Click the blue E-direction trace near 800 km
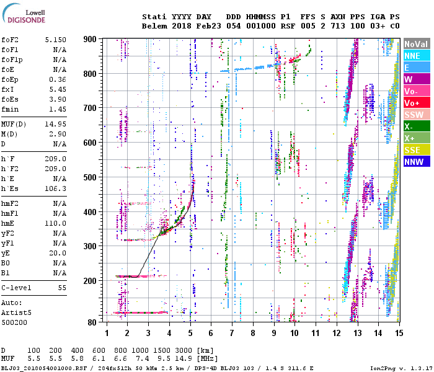 [249, 68]
